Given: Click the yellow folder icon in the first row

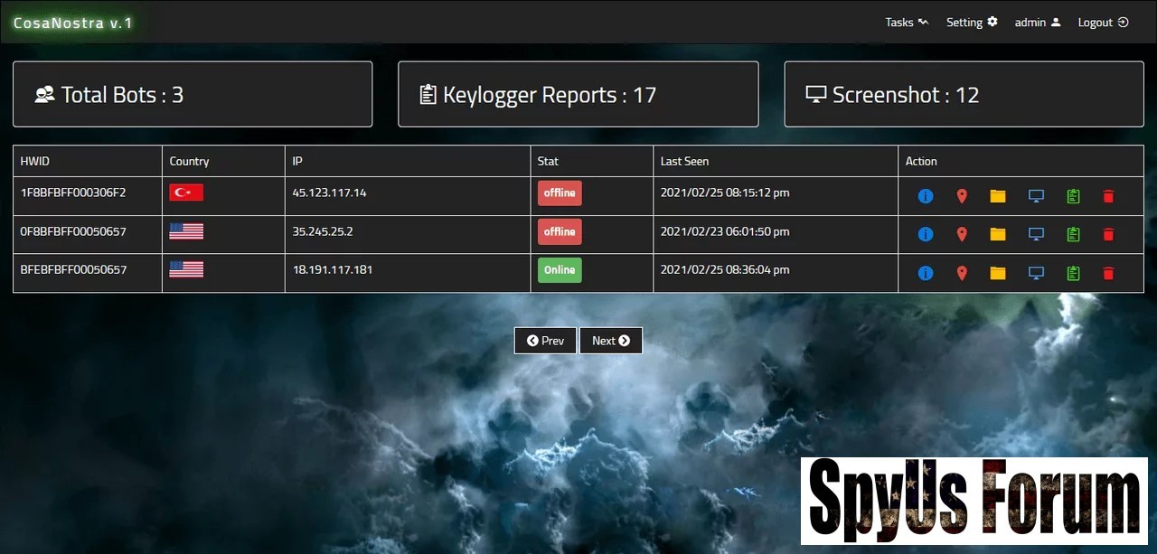Looking at the screenshot, I should [998, 196].
